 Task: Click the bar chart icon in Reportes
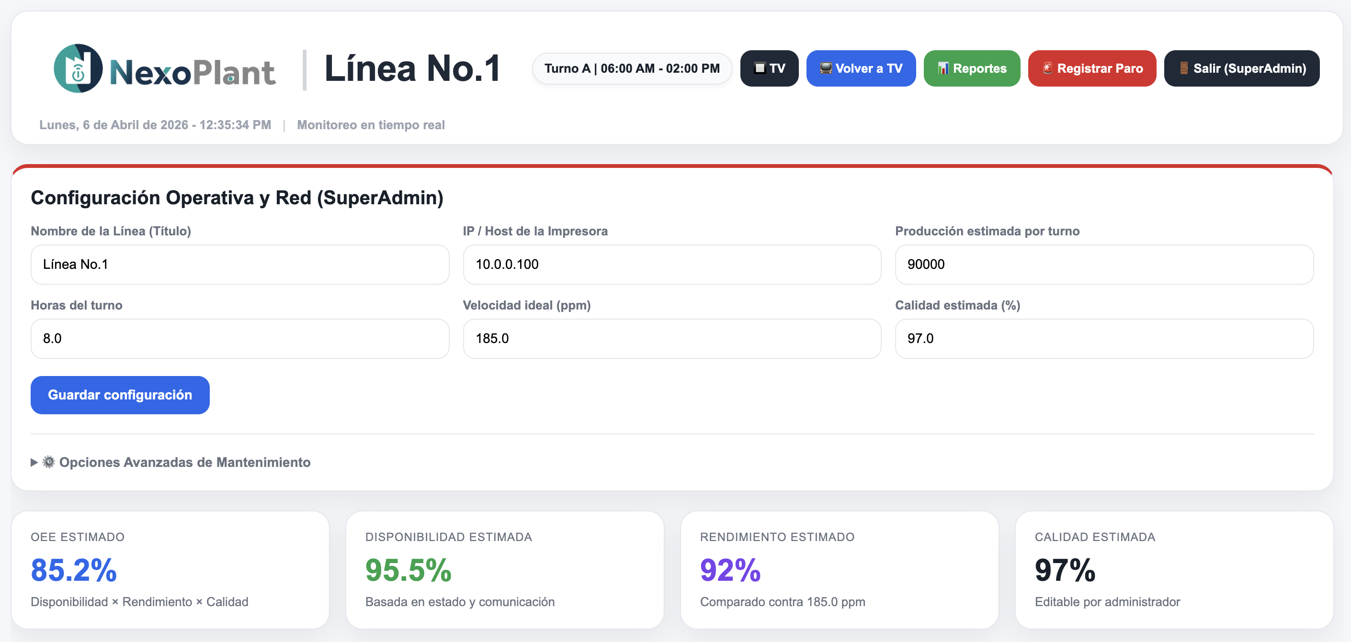point(943,68)
